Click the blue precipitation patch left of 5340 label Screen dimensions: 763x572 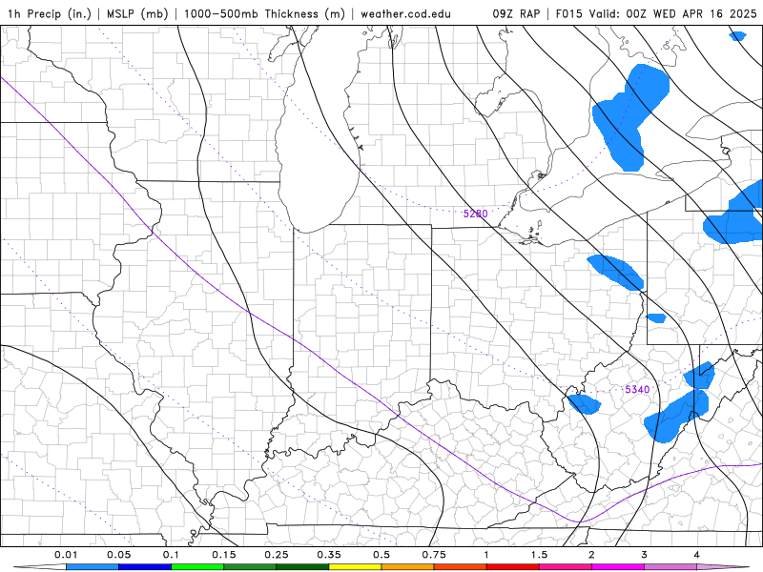click(x=584, y=403)
